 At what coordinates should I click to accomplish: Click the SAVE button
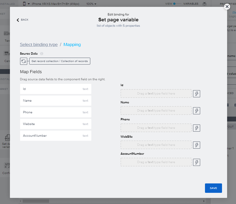[213, 188]
